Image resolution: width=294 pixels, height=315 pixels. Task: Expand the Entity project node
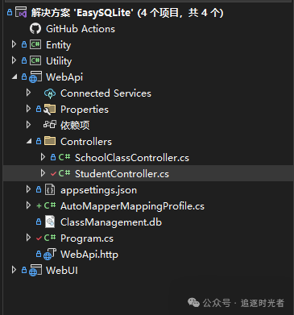14,44
